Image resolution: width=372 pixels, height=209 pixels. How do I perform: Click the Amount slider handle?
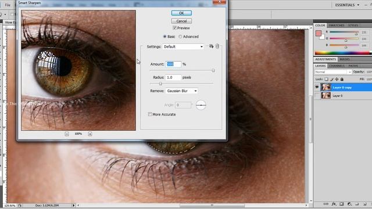[x=213, y=70]
